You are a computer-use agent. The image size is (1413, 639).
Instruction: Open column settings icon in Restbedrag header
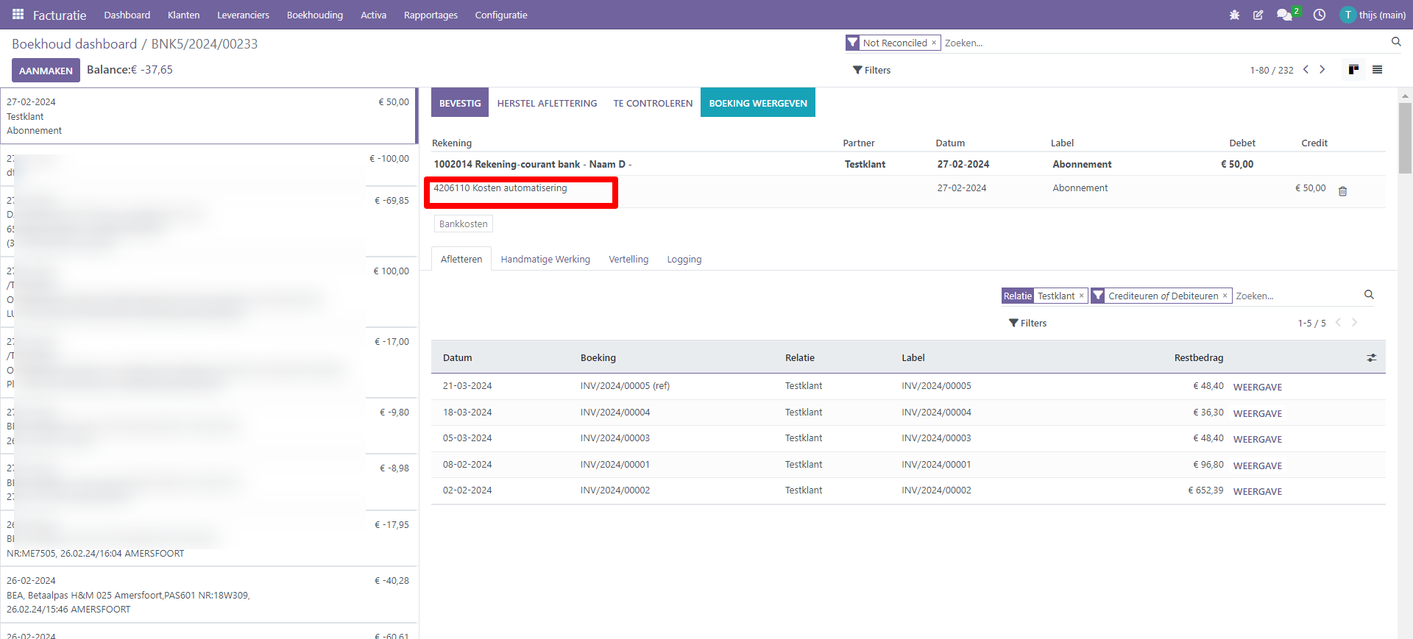pos(1372,358)
